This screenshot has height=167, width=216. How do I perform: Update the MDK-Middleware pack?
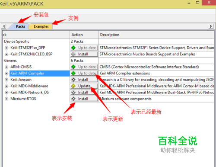point(84,86)
